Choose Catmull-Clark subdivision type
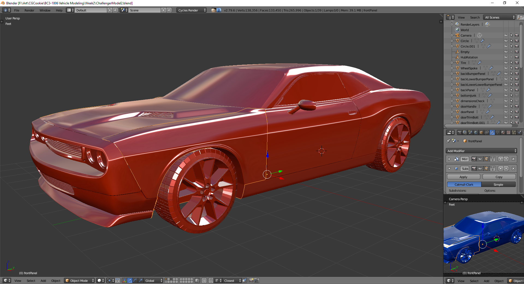Image resolution: width=524 pixels, height=284 pixels. tap(464, 184)
